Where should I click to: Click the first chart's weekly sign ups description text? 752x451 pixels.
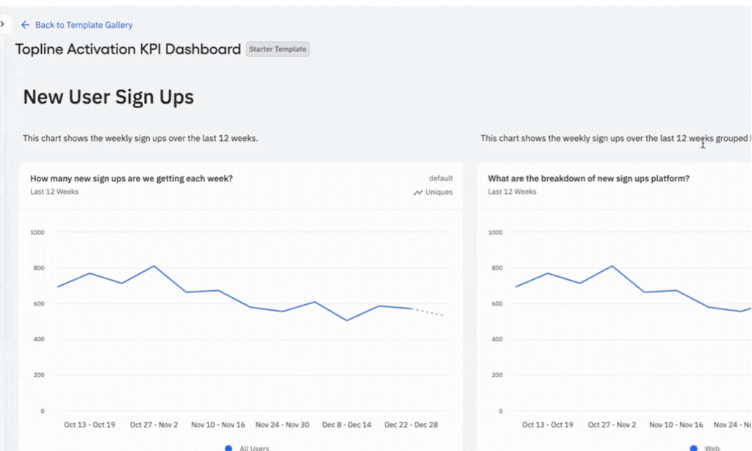[140, 138]
